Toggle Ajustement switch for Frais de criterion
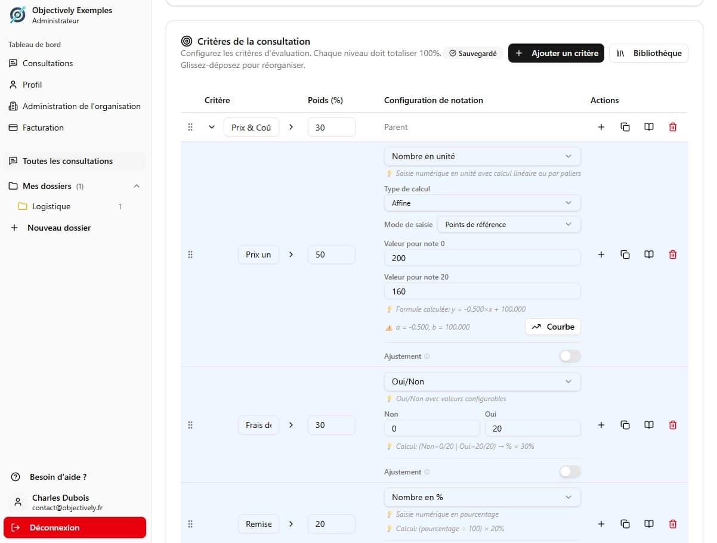 tap(570, 472)
